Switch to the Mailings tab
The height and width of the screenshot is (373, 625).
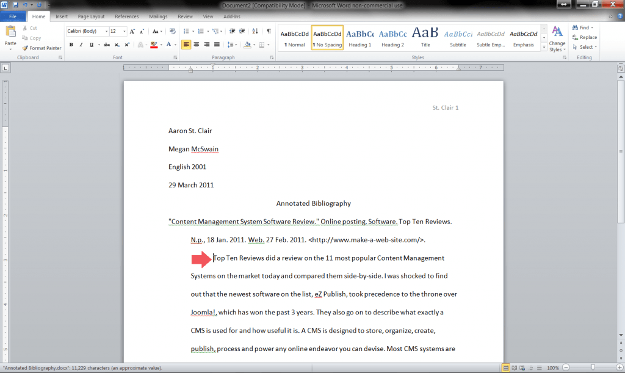pos(158,16)
